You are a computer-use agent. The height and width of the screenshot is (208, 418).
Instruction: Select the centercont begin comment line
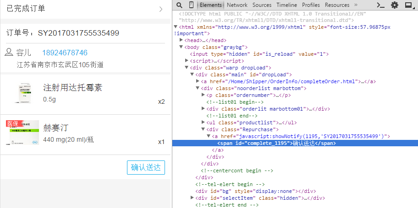237,171
